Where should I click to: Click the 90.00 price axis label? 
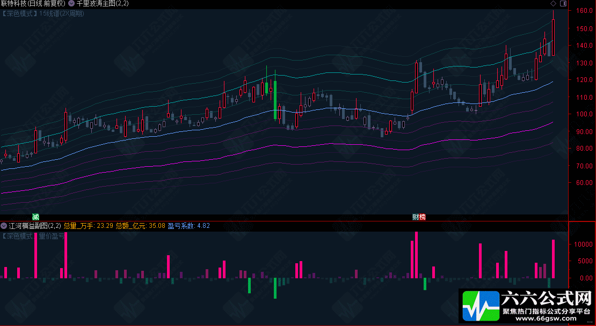(x=584, y=132)
